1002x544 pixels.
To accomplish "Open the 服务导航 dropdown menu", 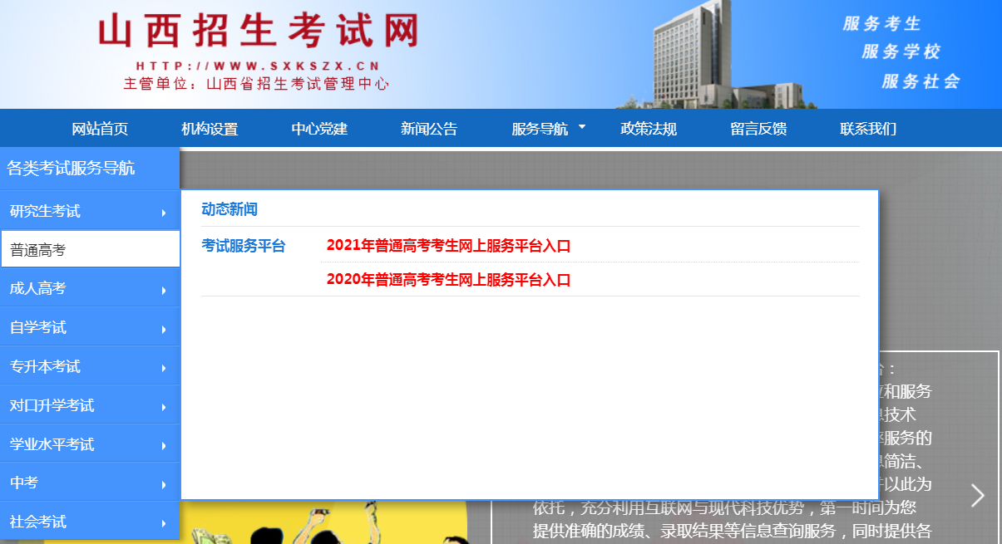I will coord(542,128).
